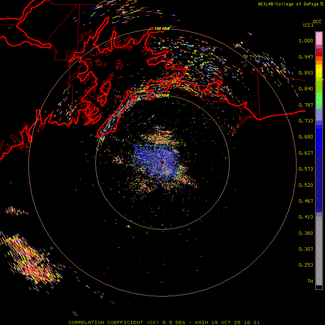Viewport: 325px width, 325px height.
Task: Select the 1.000 value on the scale
Action: click(x=306, y=40)
